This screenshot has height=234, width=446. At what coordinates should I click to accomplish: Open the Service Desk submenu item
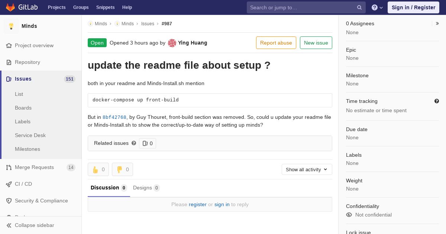tap(30, 136)
